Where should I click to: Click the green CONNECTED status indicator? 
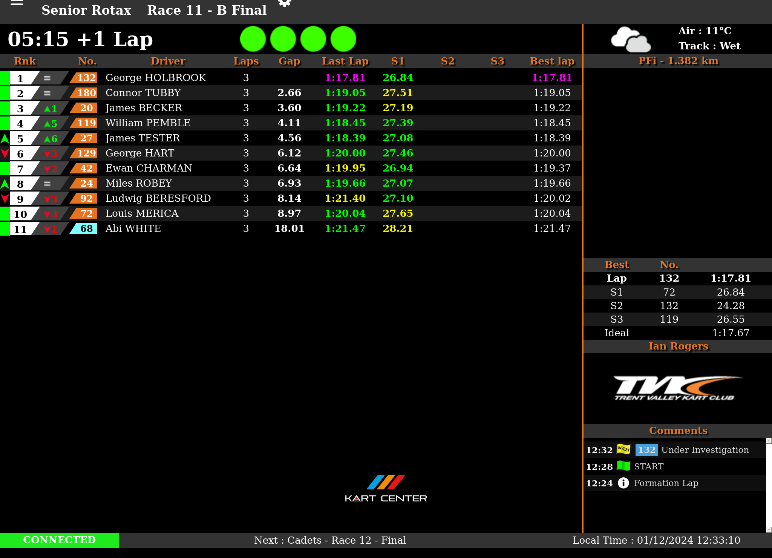[x=60, y=540]
